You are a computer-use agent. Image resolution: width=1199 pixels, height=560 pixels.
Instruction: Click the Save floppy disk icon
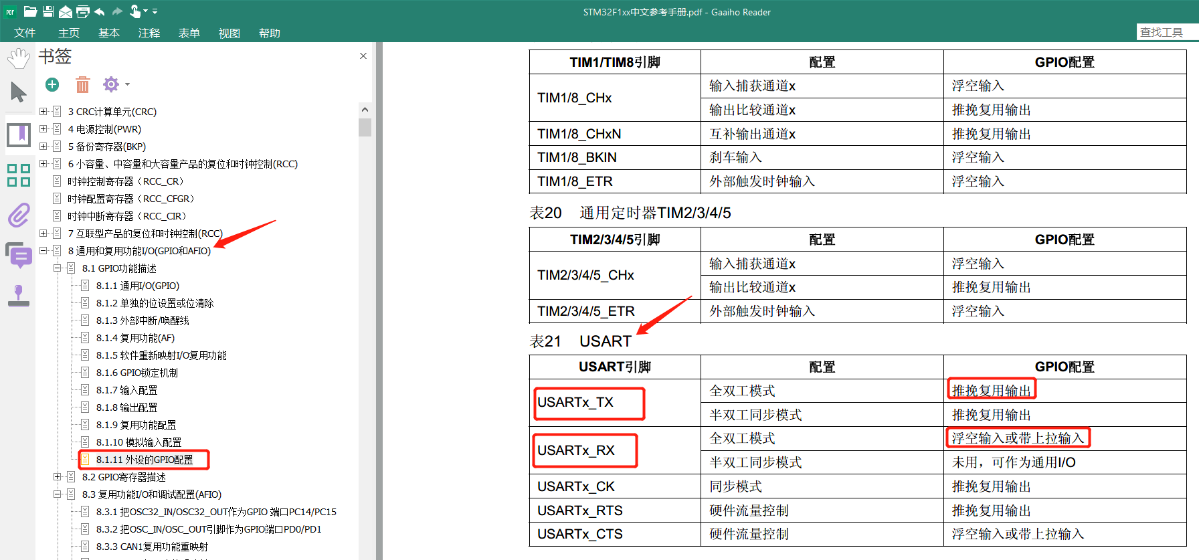pyautogui.click(x=48, y=11)
